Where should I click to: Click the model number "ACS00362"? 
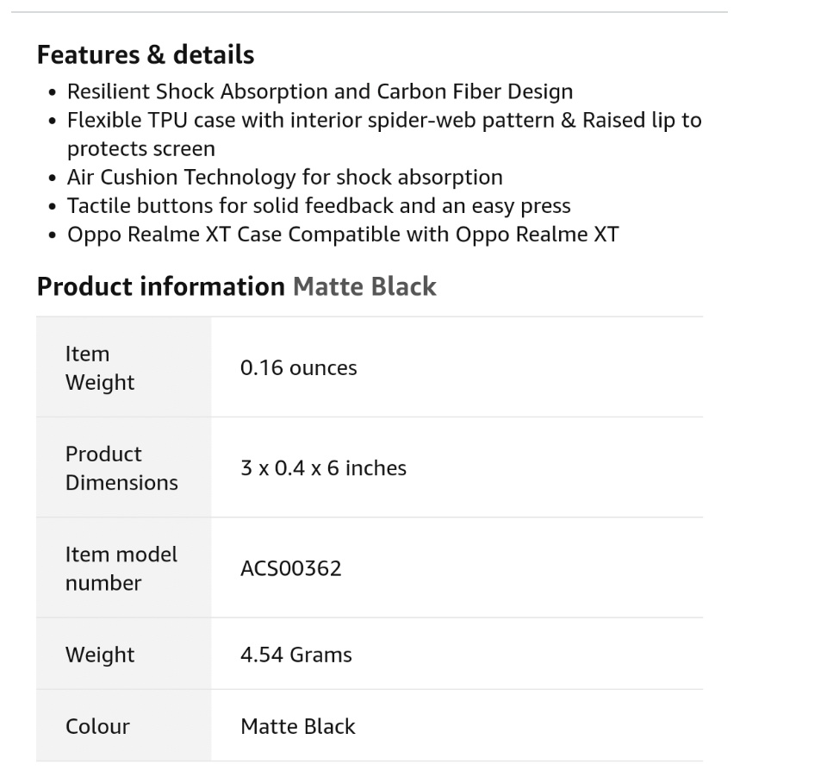(291, 568)
